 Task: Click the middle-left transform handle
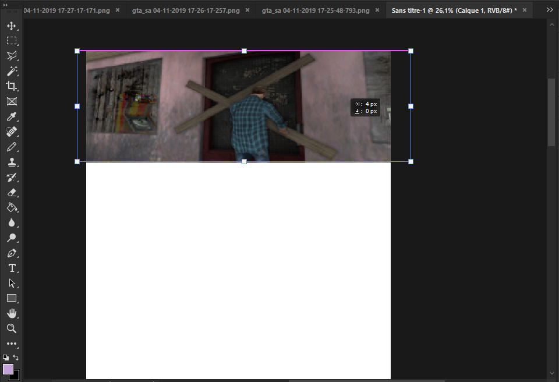pyautogui.click(x=77, y=107)
